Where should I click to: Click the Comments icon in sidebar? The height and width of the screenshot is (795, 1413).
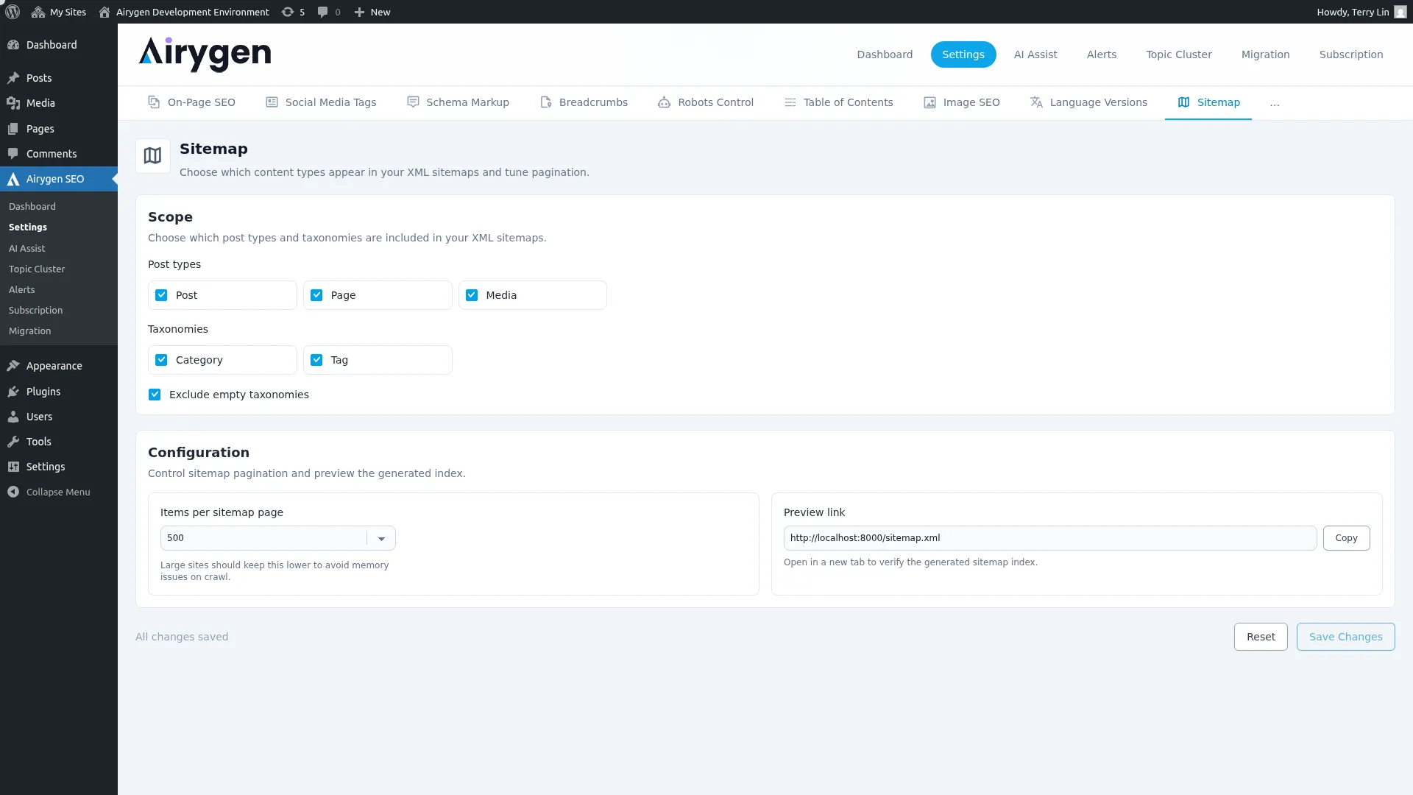pos(13,154)
